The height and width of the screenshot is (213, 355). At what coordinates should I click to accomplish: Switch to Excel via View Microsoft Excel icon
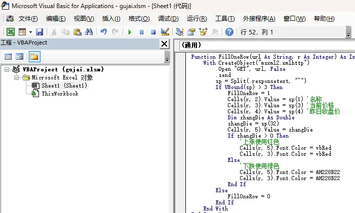[11, 32]
